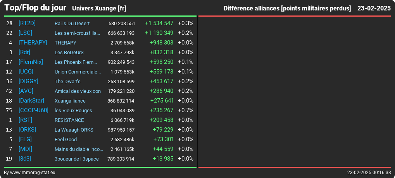Open the [CCCP-U60] tag
This screenshot has width=395, height=178.
[33, 110]
